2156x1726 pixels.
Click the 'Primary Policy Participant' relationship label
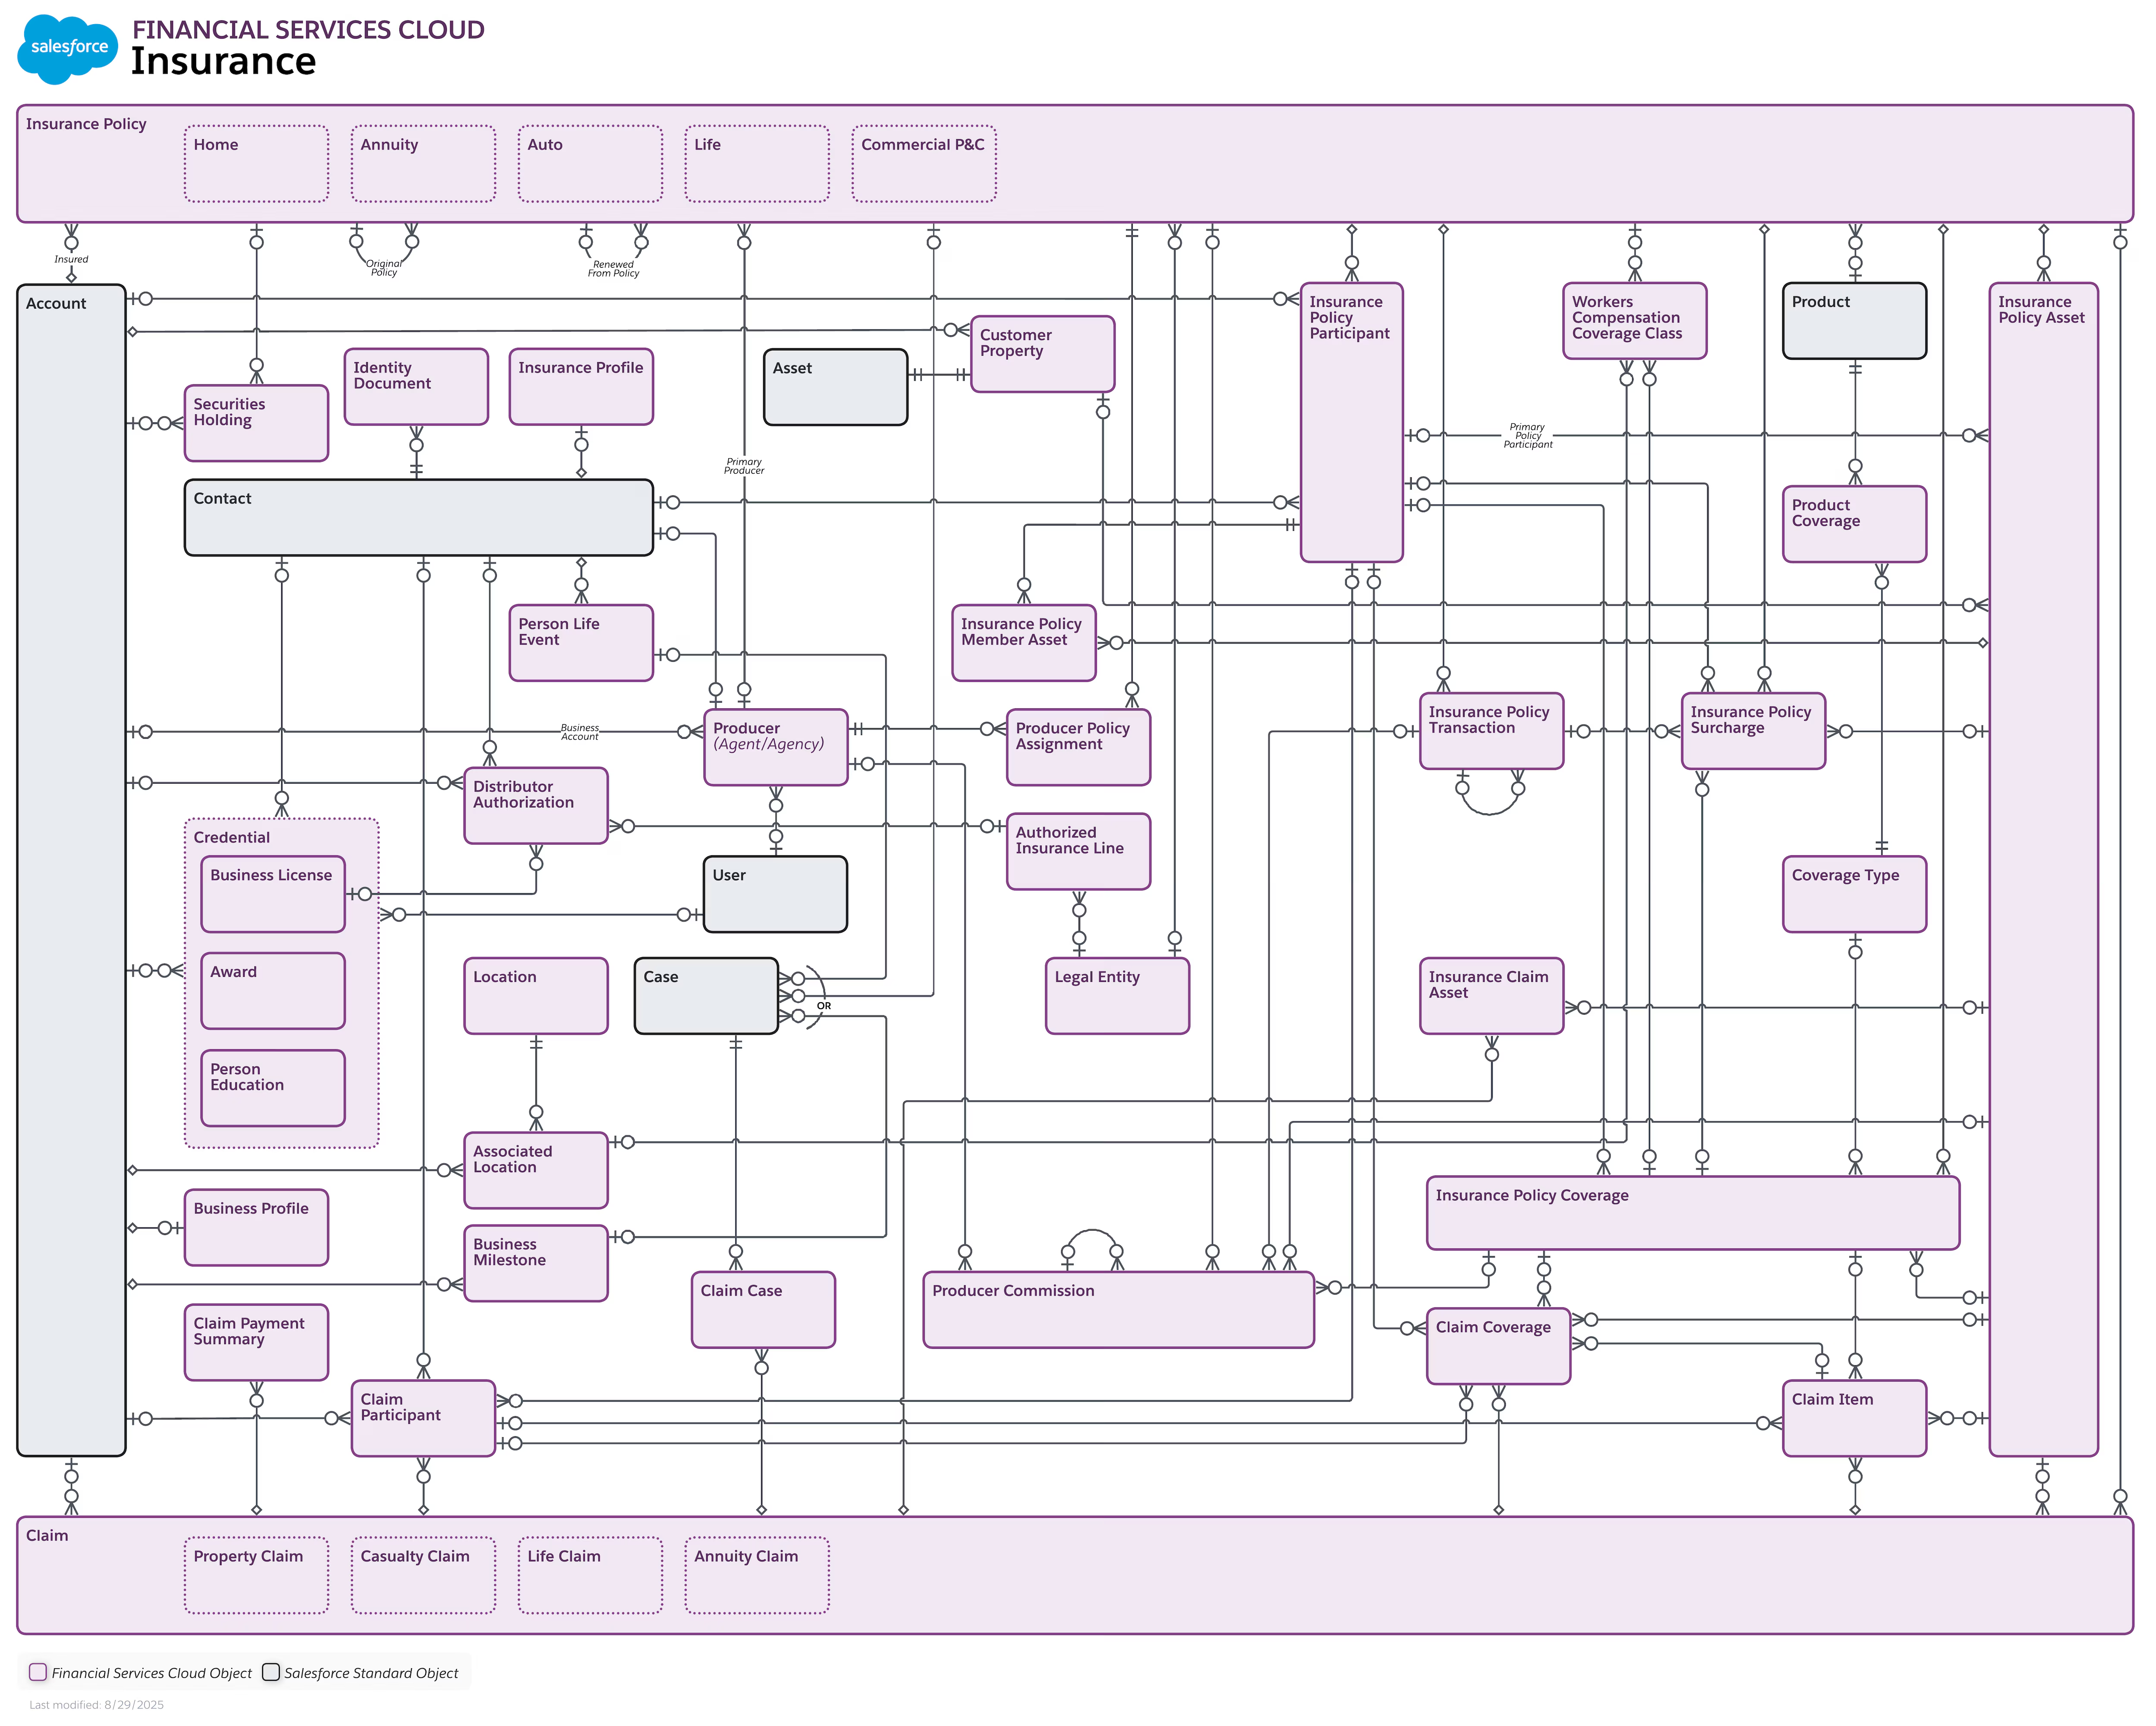[1528, 436]
